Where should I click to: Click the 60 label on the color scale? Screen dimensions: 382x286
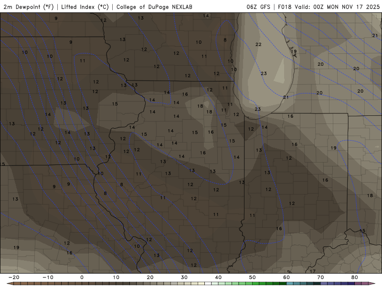tap(286, 277)
